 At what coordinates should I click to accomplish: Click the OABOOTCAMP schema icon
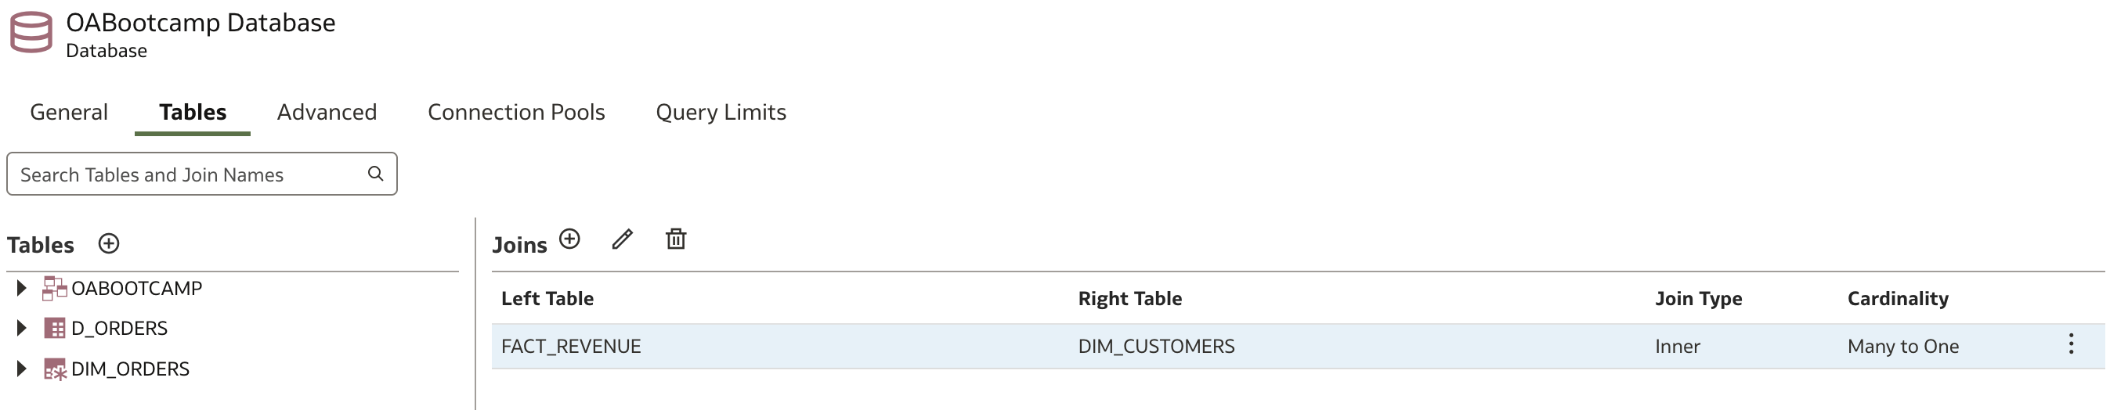coord(55,288)
